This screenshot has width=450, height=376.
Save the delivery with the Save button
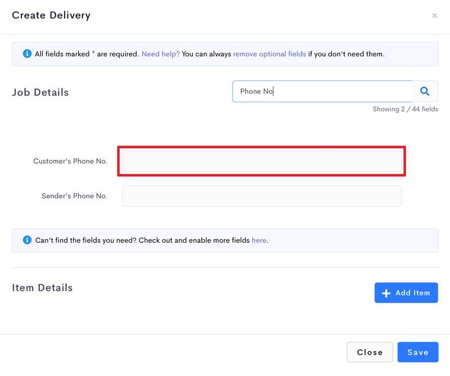(x=418, y=352)
